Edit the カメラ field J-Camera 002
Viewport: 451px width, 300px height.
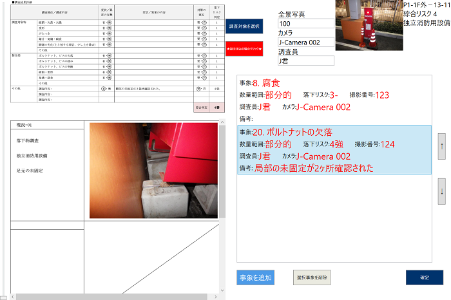tap(306, 42)
